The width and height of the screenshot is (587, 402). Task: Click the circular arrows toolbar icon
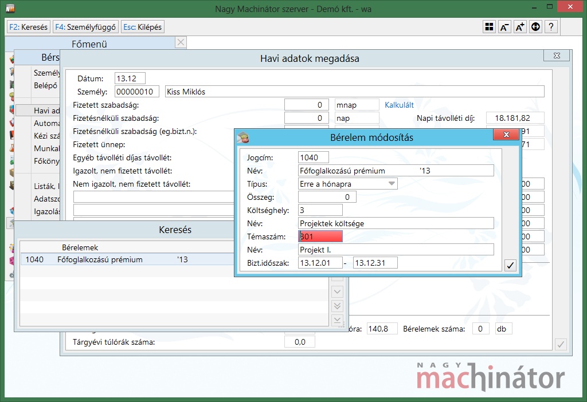tap(535, 27)
